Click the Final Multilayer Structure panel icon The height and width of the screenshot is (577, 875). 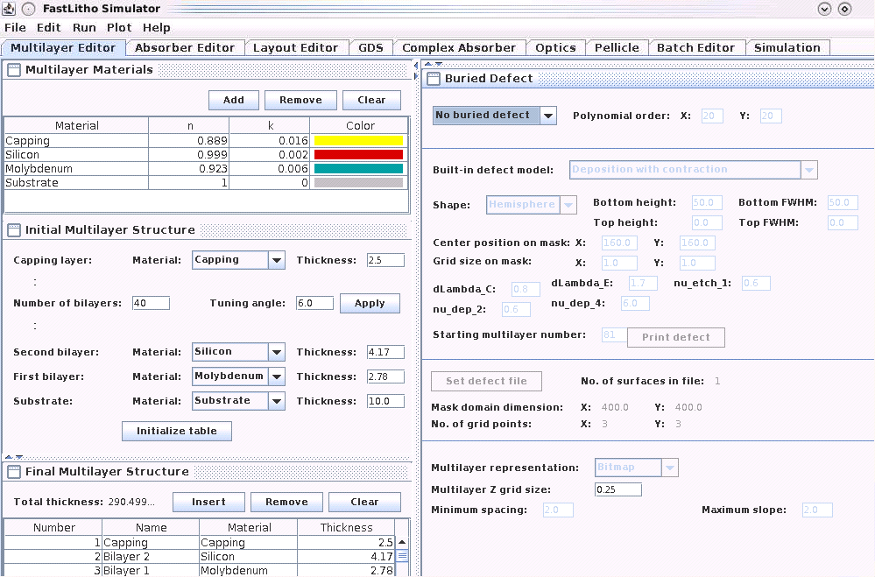15,472
